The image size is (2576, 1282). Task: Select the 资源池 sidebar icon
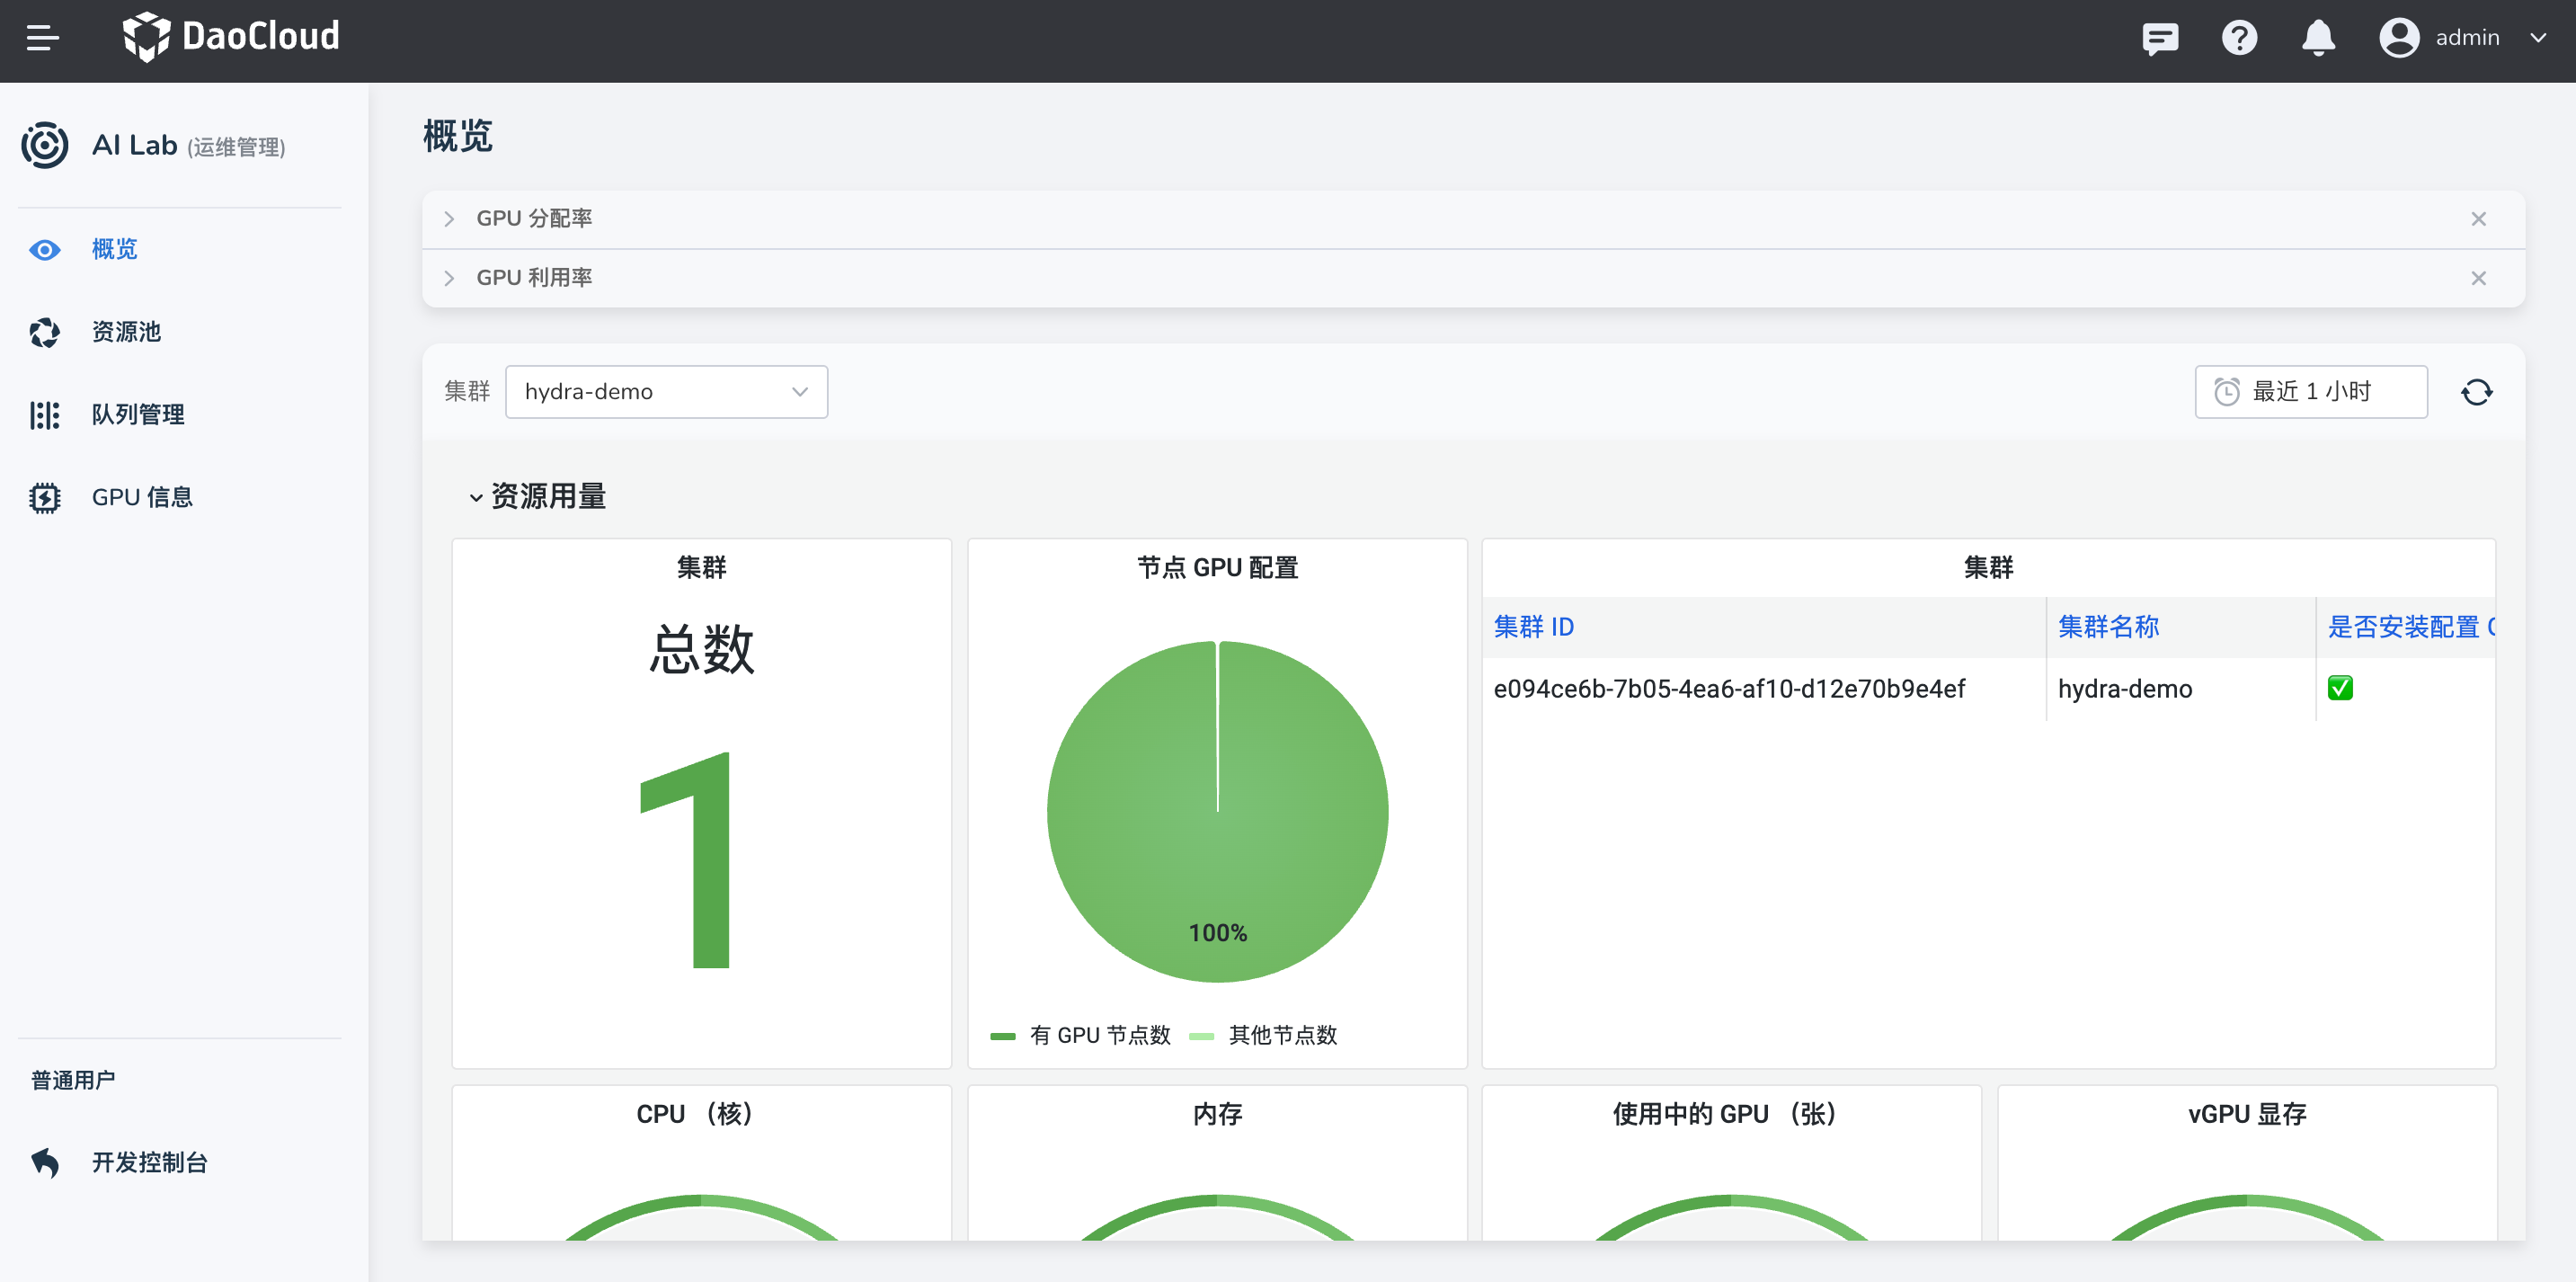click(44, 332)
